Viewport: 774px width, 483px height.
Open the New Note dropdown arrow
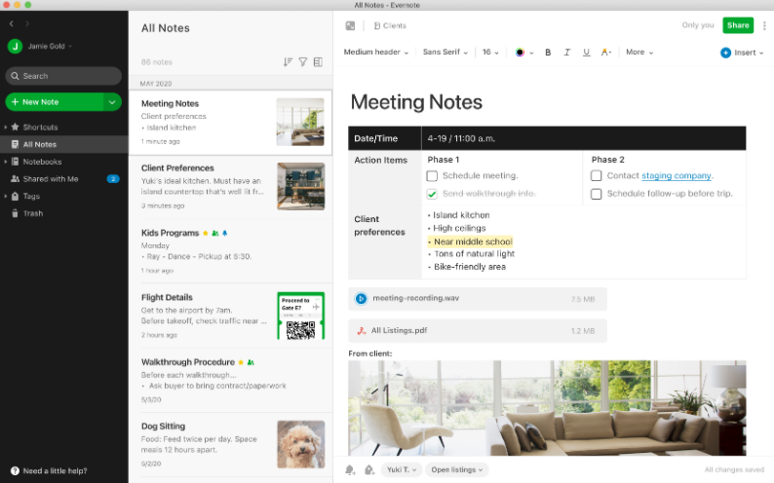pos(112,102)
